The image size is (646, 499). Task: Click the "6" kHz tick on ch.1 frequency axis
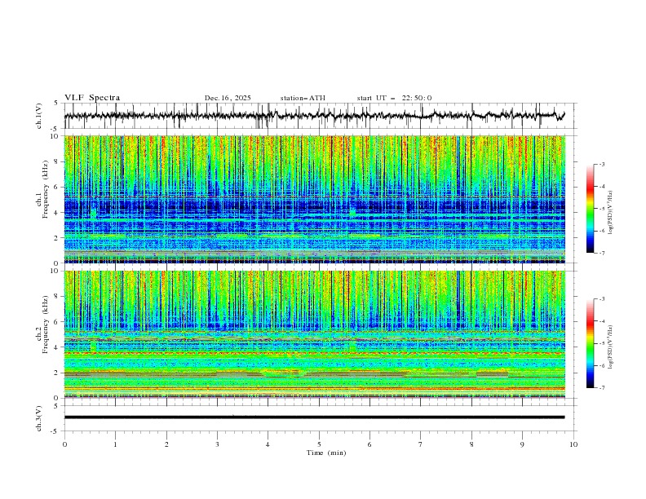click(x=57, y=187)
